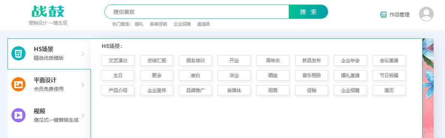
Task: Click 傻瓜式一键替换生成 subtitle
Action: click(x=56, y=120)
